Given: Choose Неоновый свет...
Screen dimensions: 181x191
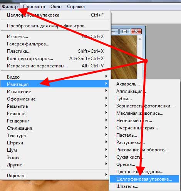Looking at the screenshot, I should point(144,121).
